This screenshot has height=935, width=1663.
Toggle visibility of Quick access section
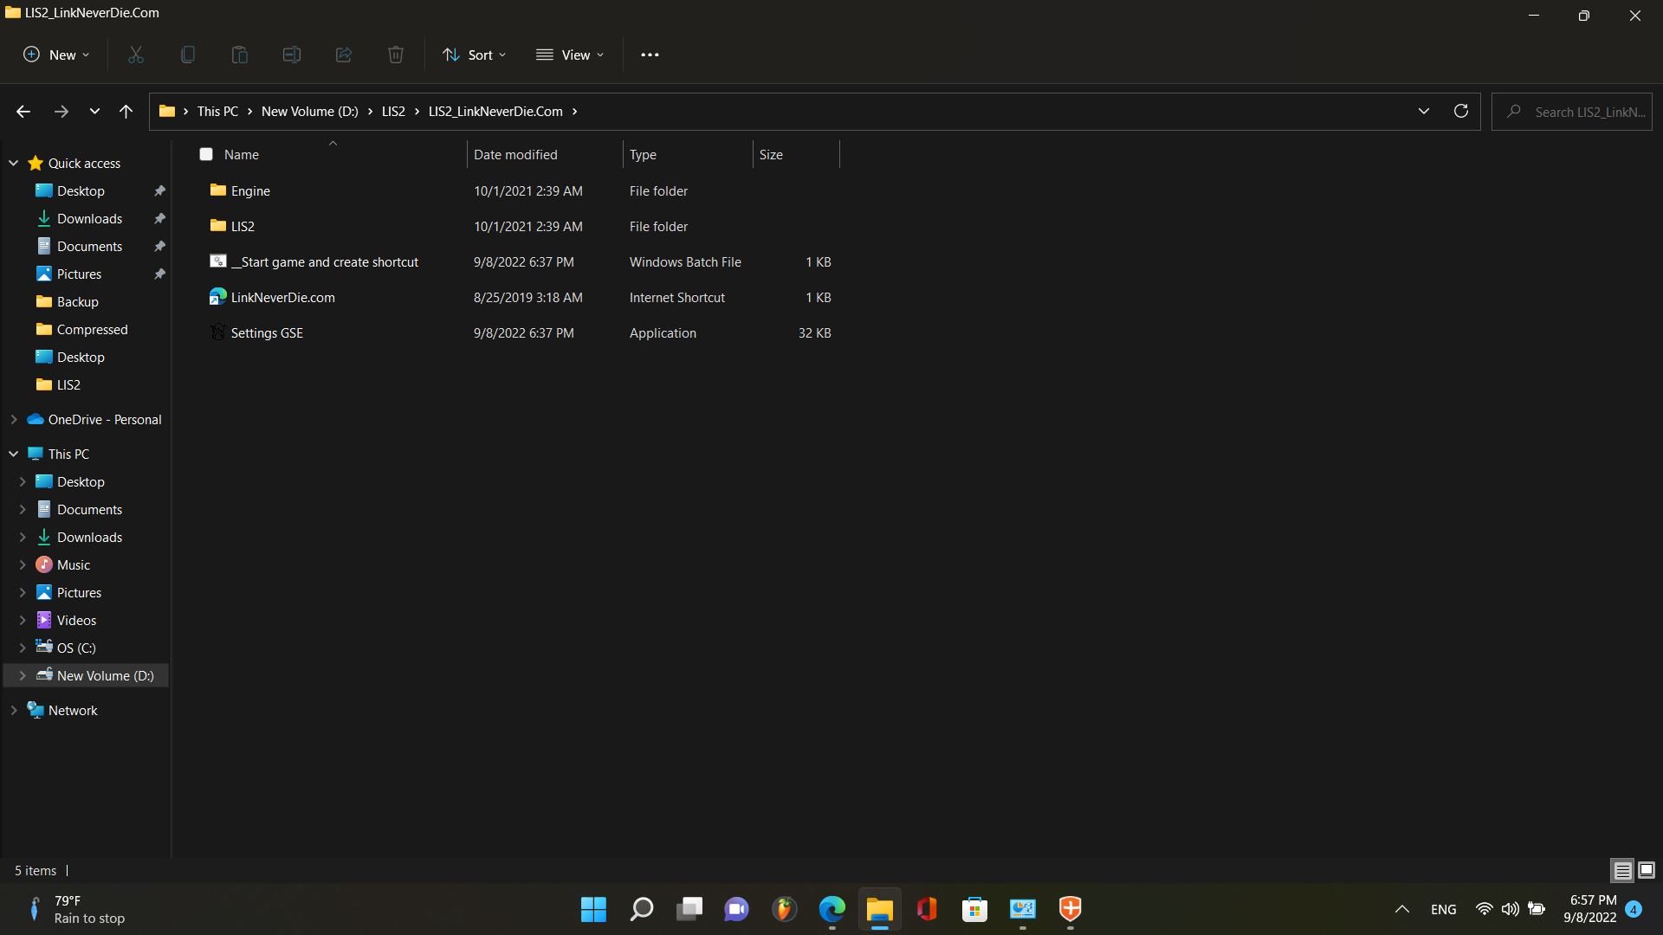coord(13,161)
